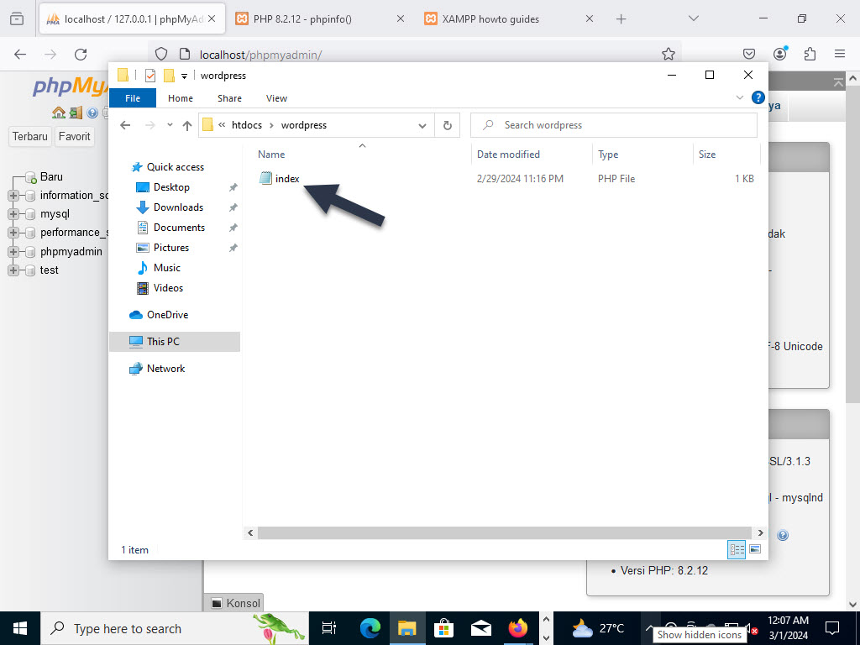Open the address bar dropdown arrow
This screenshot has height=645, width=860.
pyautogui.click(x=422, y=124)
